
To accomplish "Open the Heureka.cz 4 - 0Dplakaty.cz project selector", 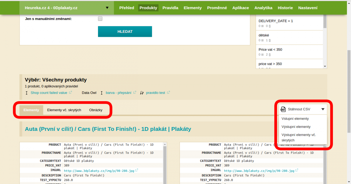I will [67, 8].
